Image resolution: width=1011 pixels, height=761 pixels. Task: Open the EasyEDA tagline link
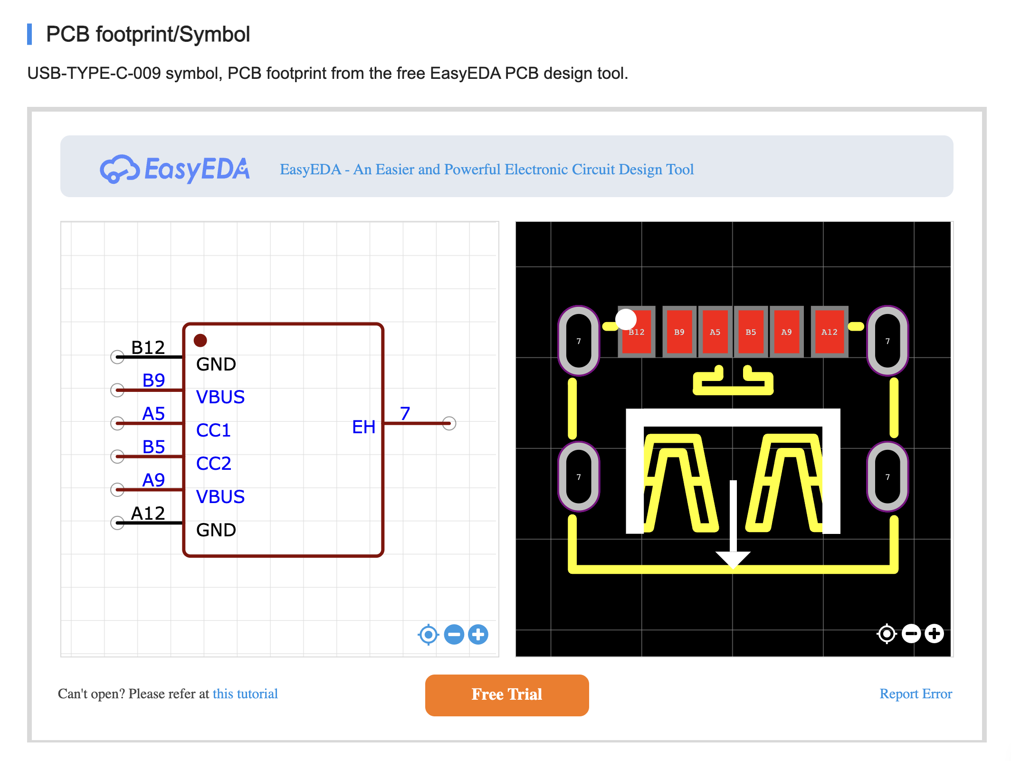click(486, 170)
